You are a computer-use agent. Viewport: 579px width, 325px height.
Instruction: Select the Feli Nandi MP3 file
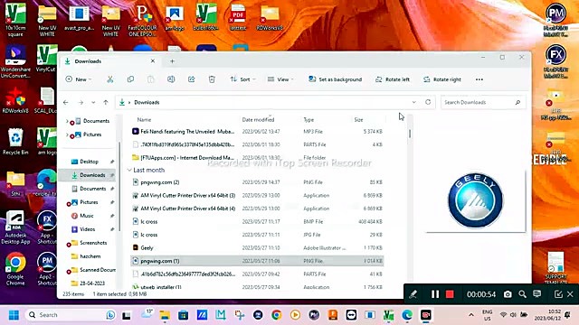[x=257, y=131]
